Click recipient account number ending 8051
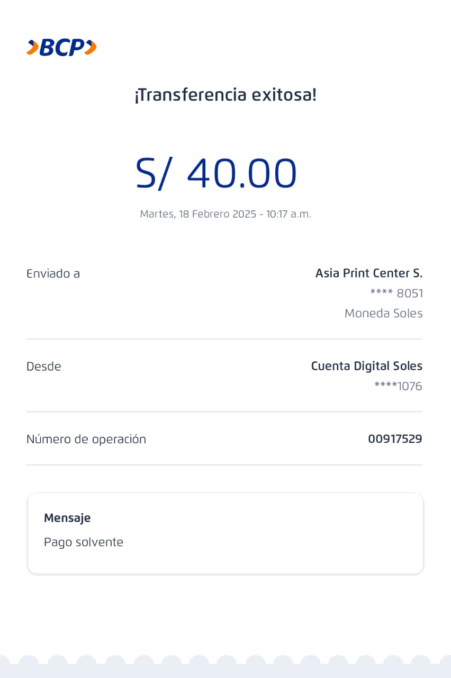451x678 pixels. [396, 293]
